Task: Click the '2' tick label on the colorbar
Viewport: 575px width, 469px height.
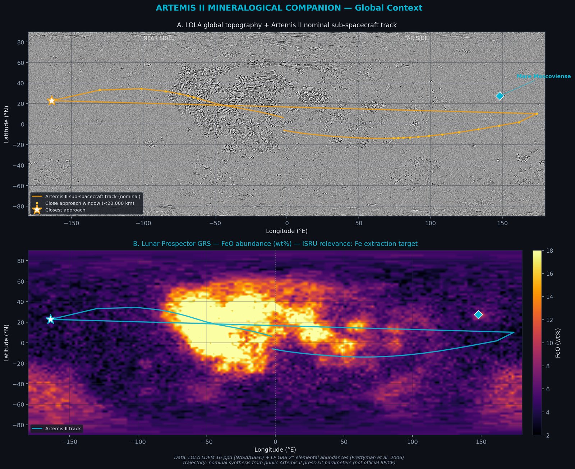Action: tap(548, 435)
